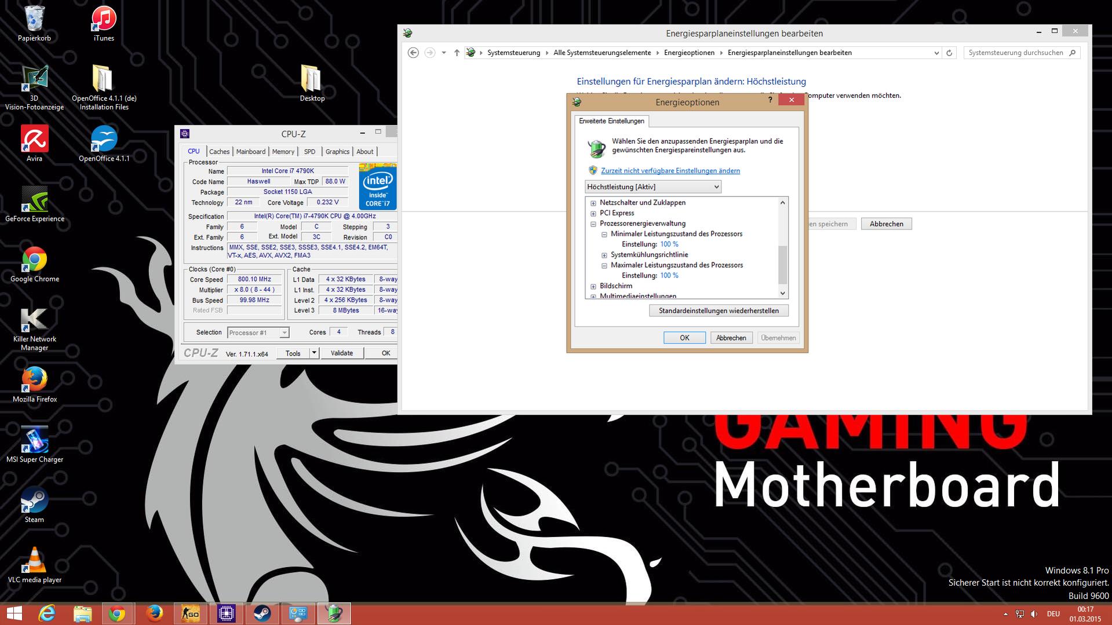1112x625 pixels.
Task: Open the Desktop folder icon
Action: point(312,83)
